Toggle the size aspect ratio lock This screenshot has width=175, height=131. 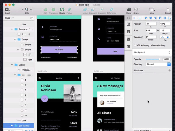point(158,30)
